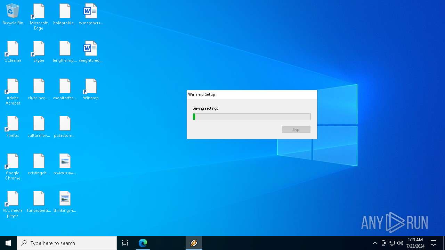Click the Winamp Setup title bar
This screenshot has width=445, height=250.
(252, 94)
